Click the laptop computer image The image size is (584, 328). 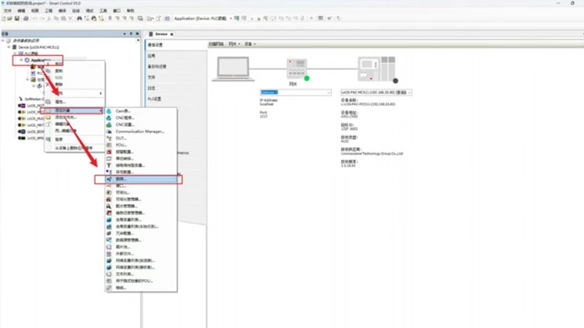point(231,70)
